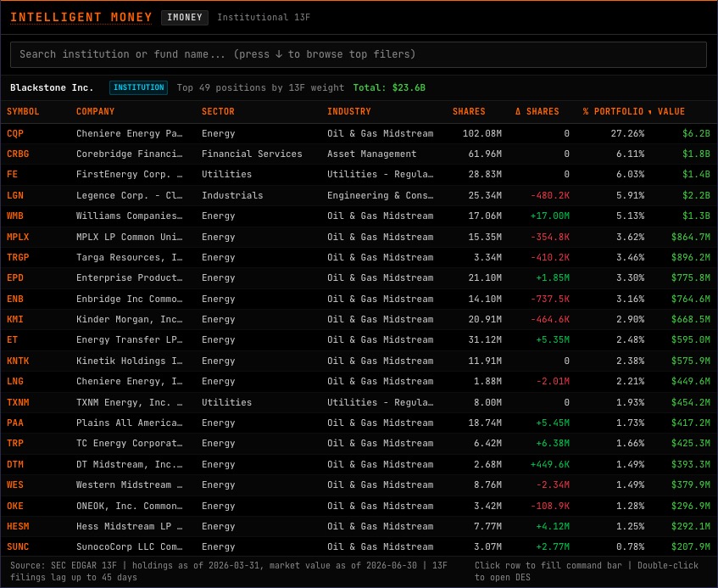The width and height of the screenshot is (718, 588).
Task: Click the institution search input field
Action: pyautogui.click(x=359, y=54)
